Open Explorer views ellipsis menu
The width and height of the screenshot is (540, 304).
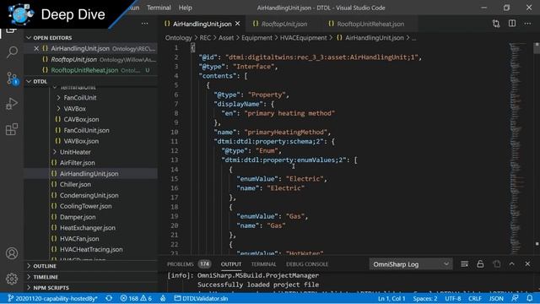pyautogui.click(x=144, y=24)
